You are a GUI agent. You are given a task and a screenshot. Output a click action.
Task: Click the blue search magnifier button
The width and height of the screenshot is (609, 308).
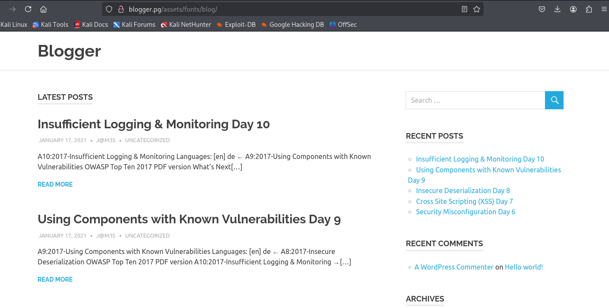tap(554, 100)
